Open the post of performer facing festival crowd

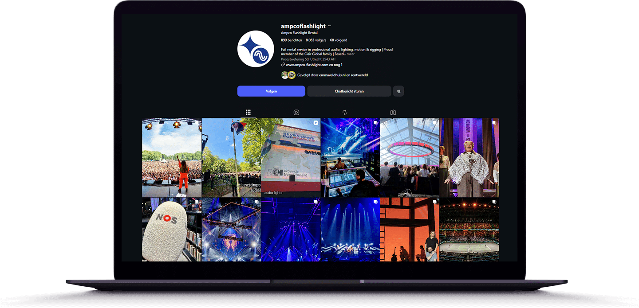coord(172,157)
